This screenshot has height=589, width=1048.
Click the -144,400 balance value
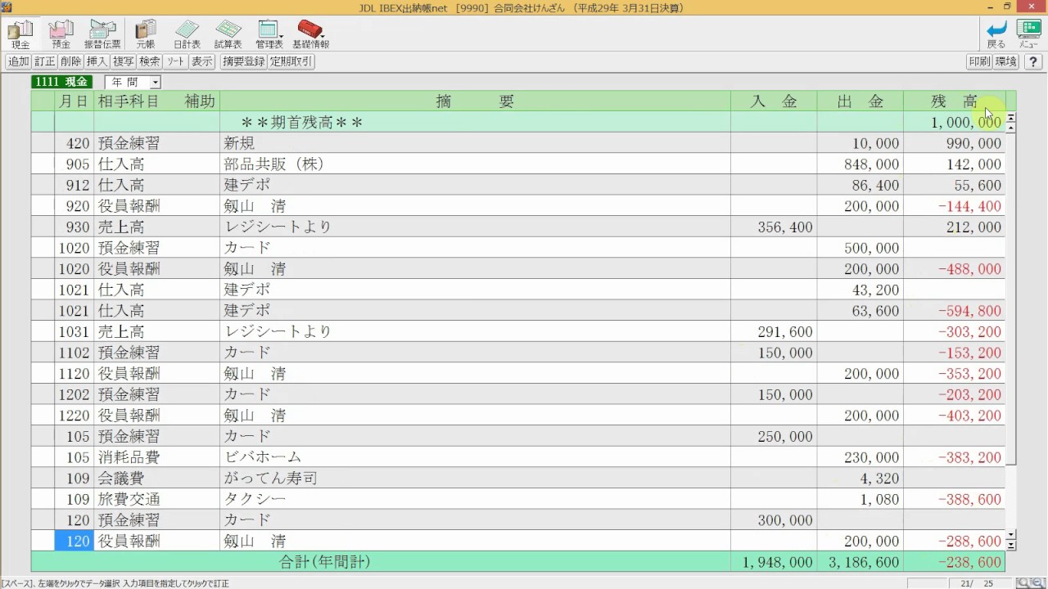click(x=969, y=206)
